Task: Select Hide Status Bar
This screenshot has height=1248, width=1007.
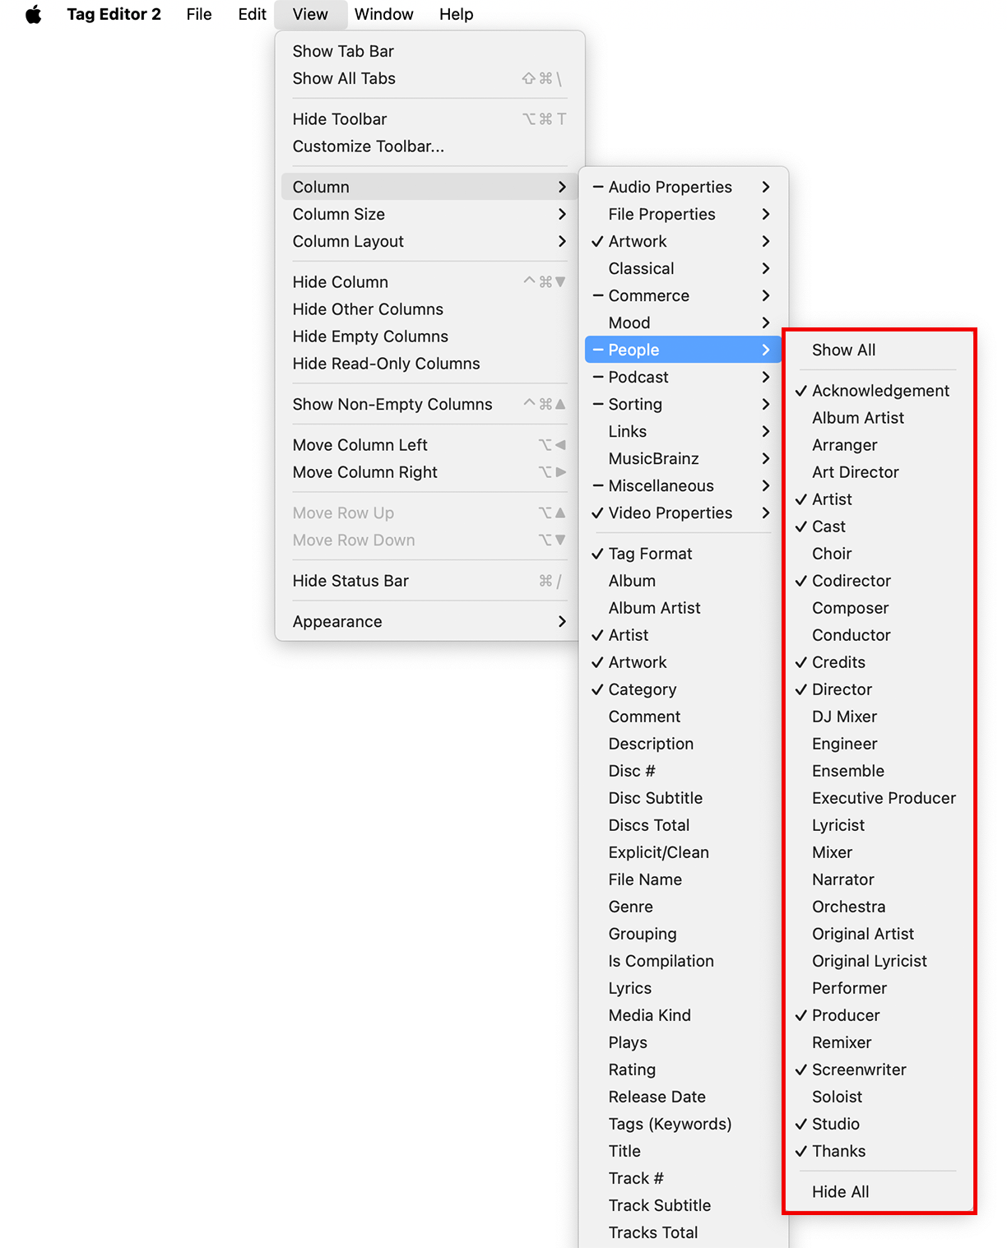Action: tap(429, 581)
